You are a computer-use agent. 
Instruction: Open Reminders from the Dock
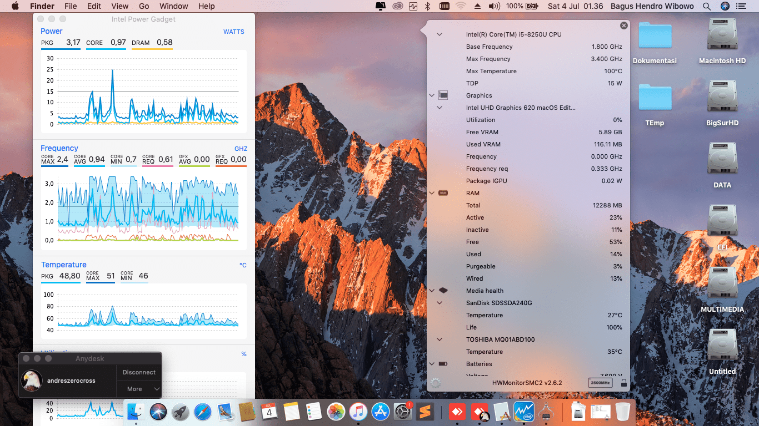coord(314,412)
